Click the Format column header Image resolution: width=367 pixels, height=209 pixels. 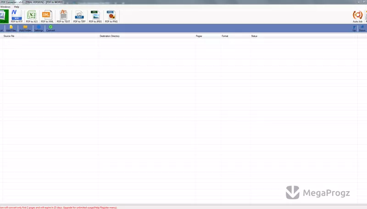click(225, 36)
